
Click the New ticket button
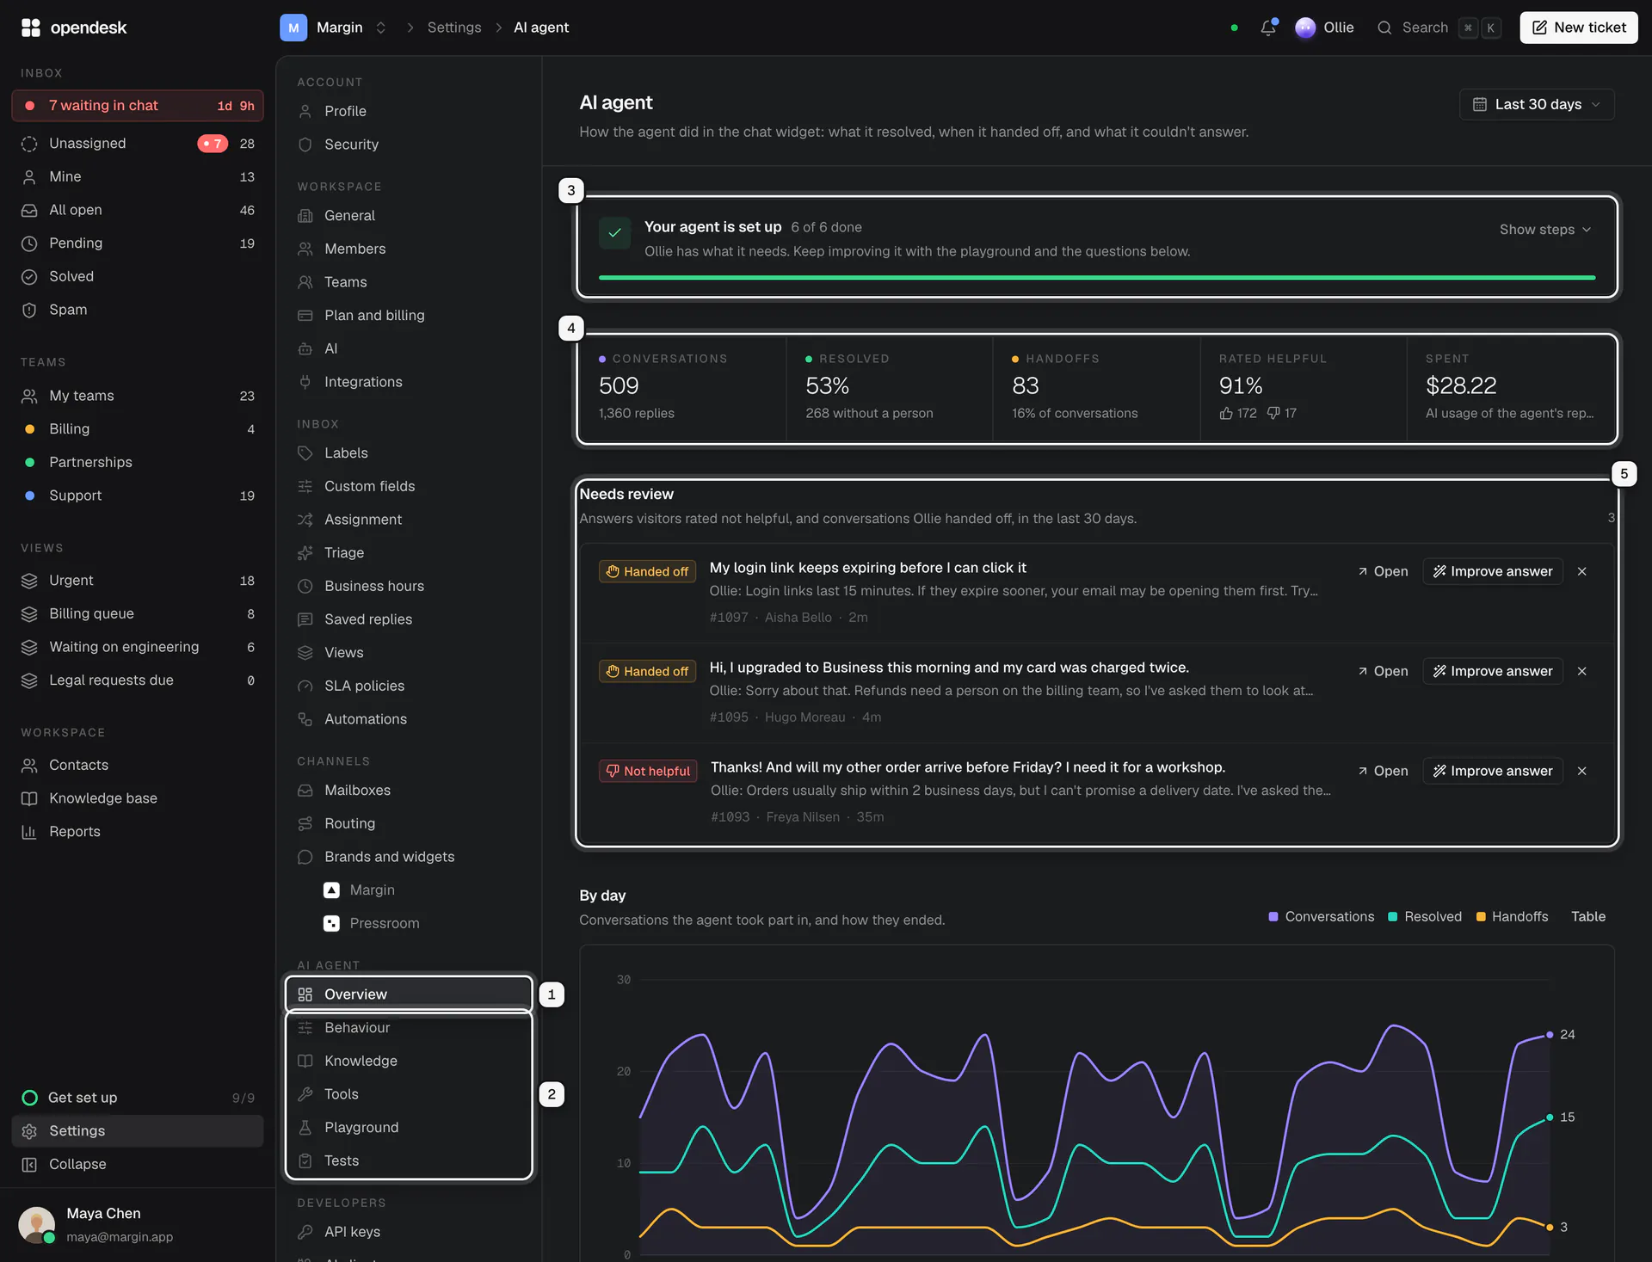[x=1579, y=28]
